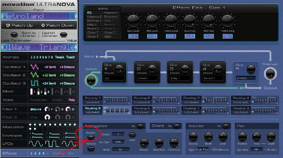Select the Oscillator 3 square wave icon
Viewport: 283px width, 158px height.
click(34, 83)
